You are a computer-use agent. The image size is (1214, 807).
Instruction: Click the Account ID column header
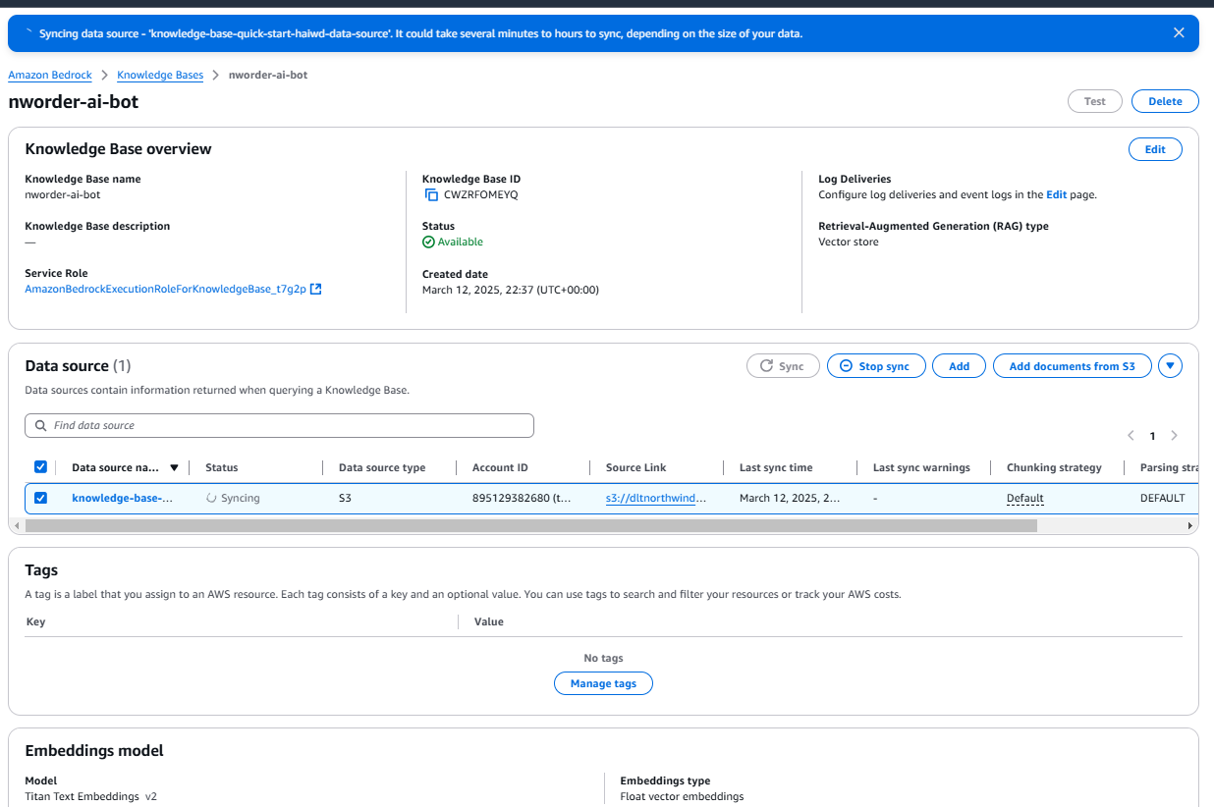(500, 467)
